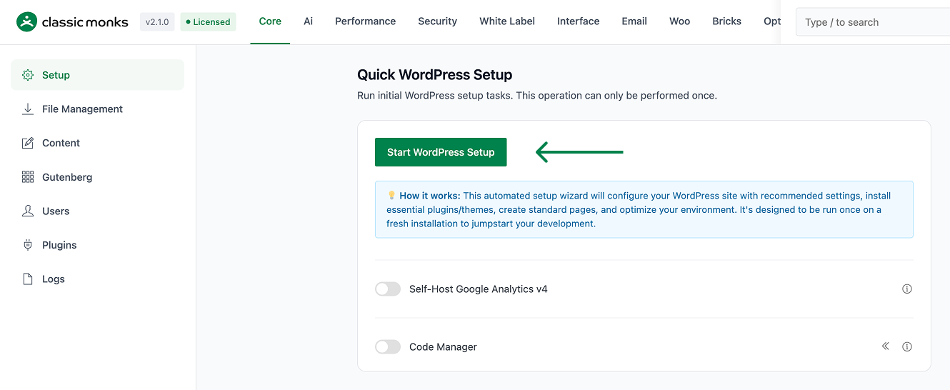Click the 'Self-Host Google Analytics v4' label

(x=479, y=289)
